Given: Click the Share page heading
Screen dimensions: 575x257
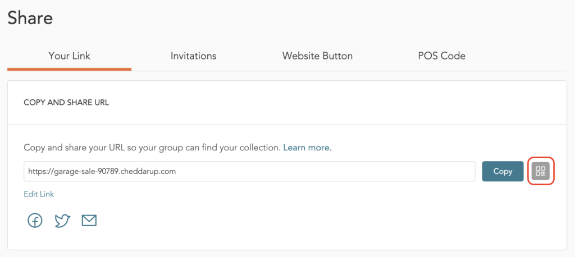Looking at the screenshot, I should click(30, 18).
